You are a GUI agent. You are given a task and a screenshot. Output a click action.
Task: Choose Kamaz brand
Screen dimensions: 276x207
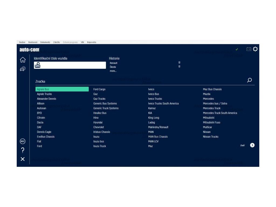point(152,108)
